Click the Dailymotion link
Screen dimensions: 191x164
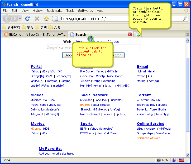coord(38,109)
